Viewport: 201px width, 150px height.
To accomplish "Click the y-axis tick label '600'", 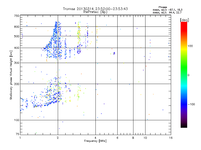I will pos(17,27).
